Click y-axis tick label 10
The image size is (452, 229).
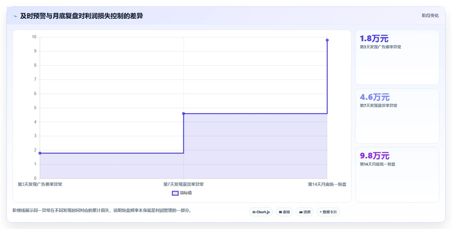click(x=34, y=37)
